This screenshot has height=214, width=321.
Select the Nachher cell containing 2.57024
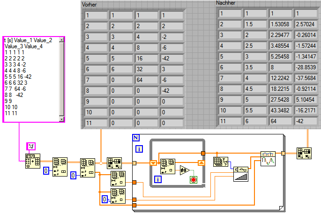306,24
